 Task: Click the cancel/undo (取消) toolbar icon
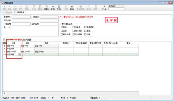[x=53, y=7]
